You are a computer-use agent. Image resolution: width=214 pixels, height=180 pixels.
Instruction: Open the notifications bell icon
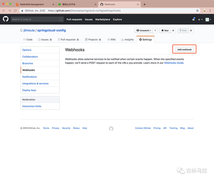(x=193, y=19)
